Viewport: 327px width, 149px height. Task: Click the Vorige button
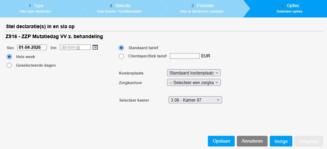click(x=281, y=141)
